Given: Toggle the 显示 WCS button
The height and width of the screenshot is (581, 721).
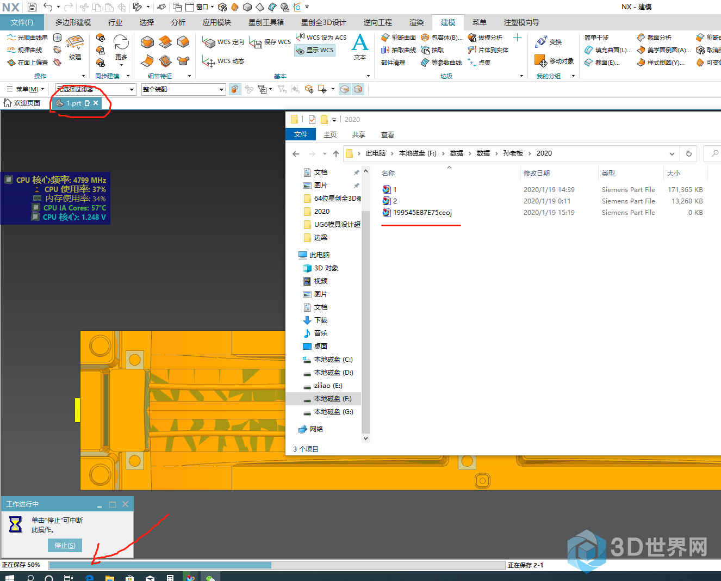Looking at the screenshot, I should [x=315, y=50].
